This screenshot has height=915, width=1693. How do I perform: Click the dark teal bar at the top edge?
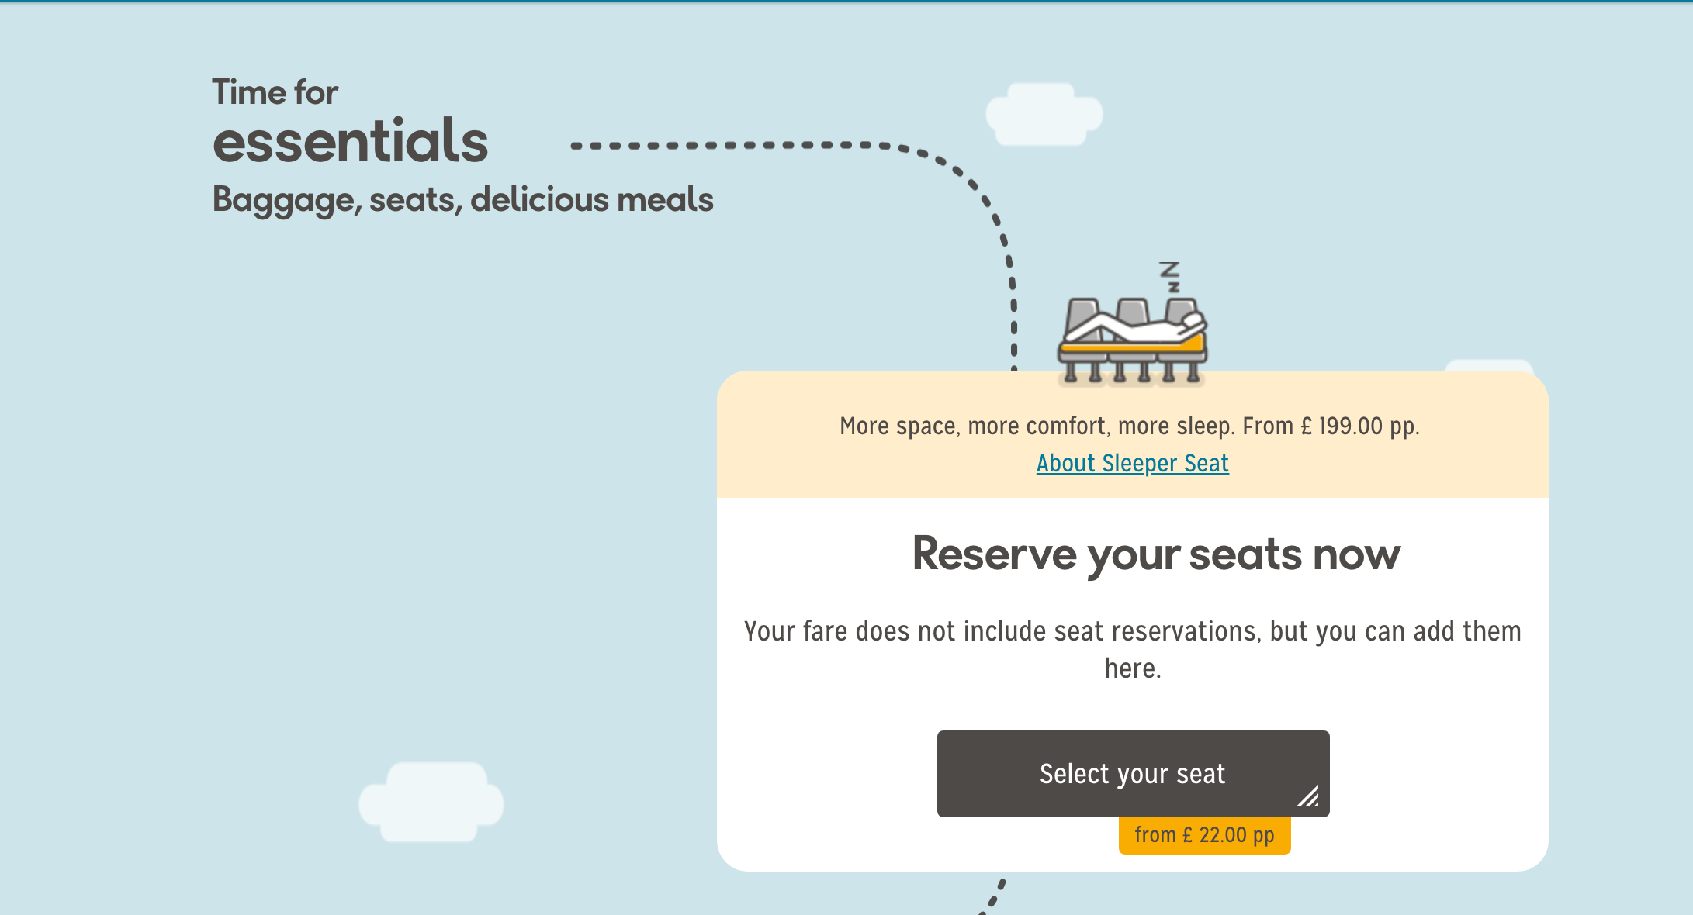click(846, 1)
